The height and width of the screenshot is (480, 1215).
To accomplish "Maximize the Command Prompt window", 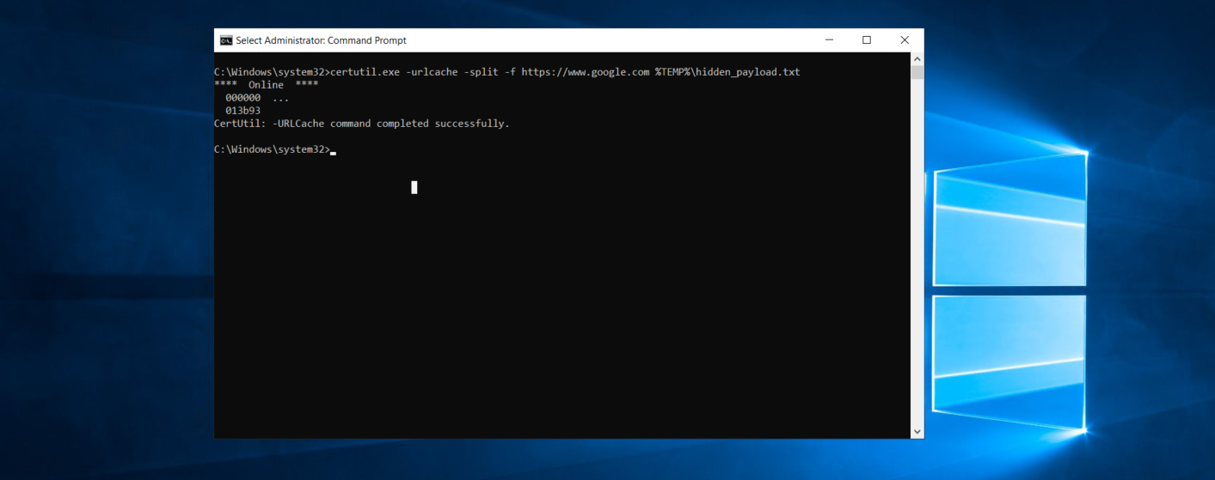I will click(x=867, y=40).
